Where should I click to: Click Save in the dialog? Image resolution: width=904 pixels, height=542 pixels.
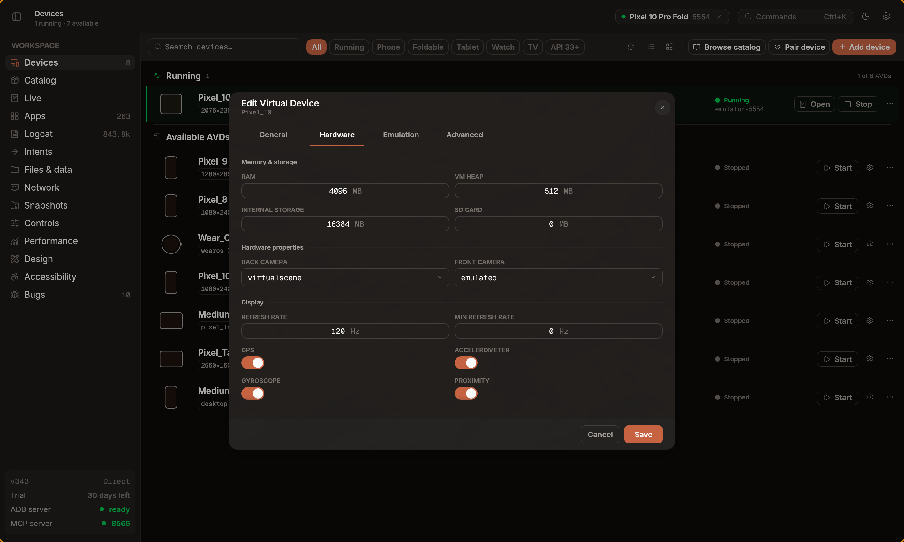click(643, 434)
